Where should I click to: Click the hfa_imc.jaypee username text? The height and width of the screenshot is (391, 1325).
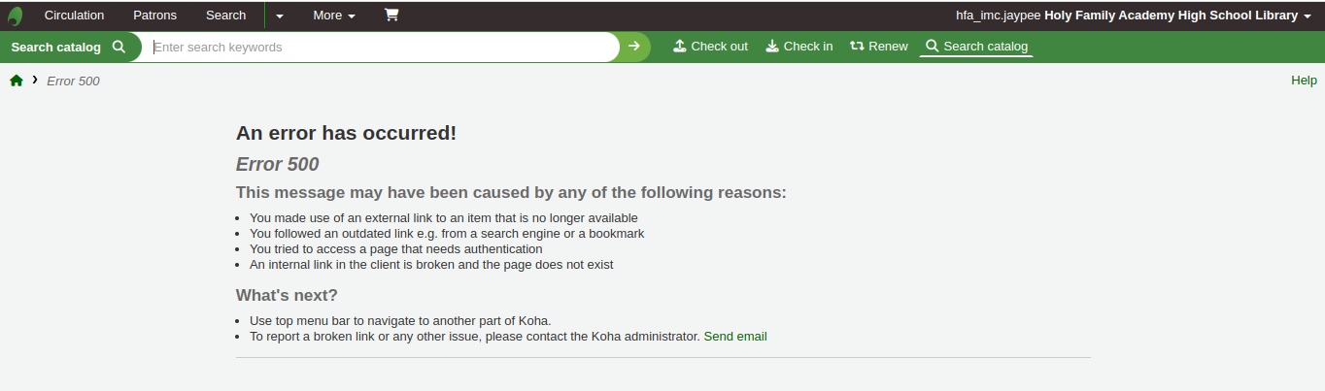coord(998,16)
